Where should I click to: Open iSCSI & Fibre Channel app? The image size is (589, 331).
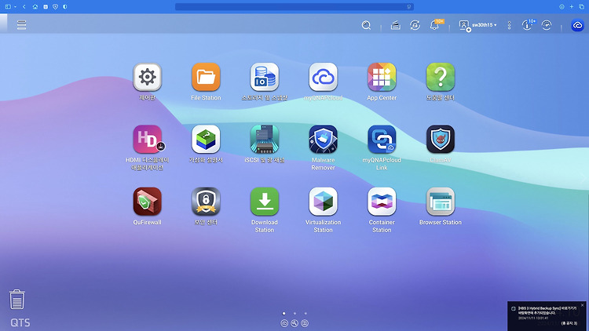(x=265, y=140)
